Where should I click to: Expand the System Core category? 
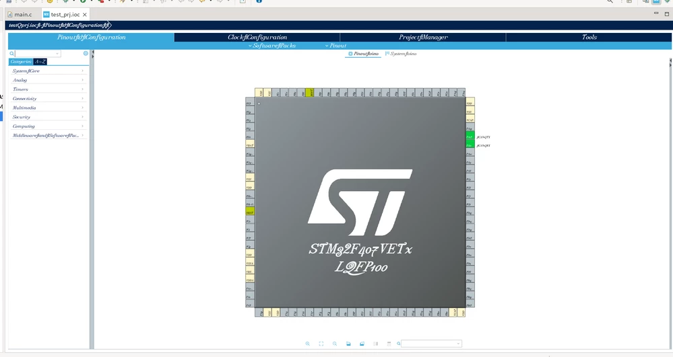click(48, 71)
